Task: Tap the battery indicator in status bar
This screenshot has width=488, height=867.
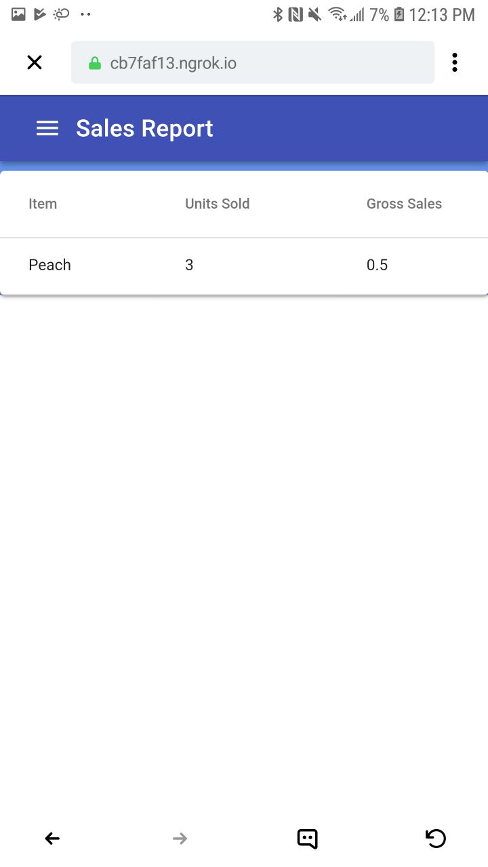Action: coord(399,14)
